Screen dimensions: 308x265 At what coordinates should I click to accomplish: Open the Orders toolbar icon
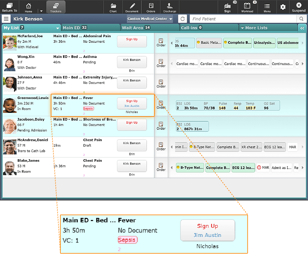click(x=151, y=7)
